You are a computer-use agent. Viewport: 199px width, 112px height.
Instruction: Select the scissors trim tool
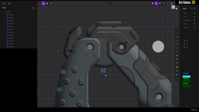pos(177,59)
